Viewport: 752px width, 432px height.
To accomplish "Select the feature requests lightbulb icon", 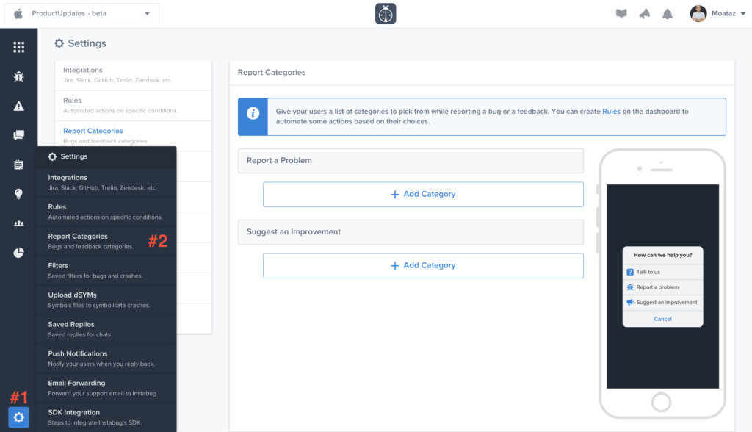I will (18, 193).
